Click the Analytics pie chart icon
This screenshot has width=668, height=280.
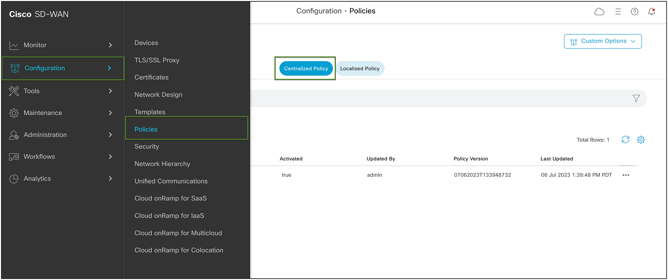pyautogui.click(x=14, y=179)
